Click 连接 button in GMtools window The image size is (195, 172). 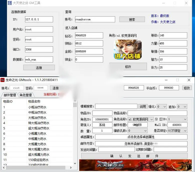point(55,88)
